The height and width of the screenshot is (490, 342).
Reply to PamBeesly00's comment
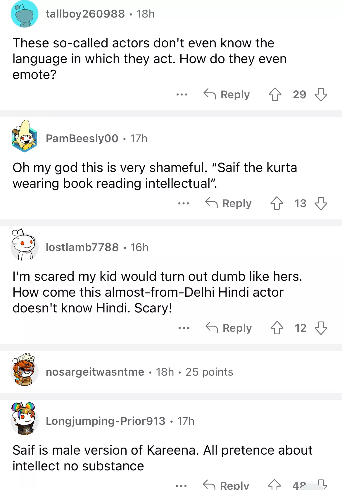(229, 203)
